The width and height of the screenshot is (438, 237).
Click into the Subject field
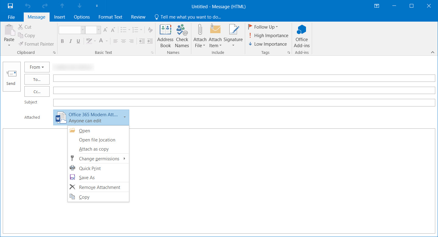(x=244, y=103)
